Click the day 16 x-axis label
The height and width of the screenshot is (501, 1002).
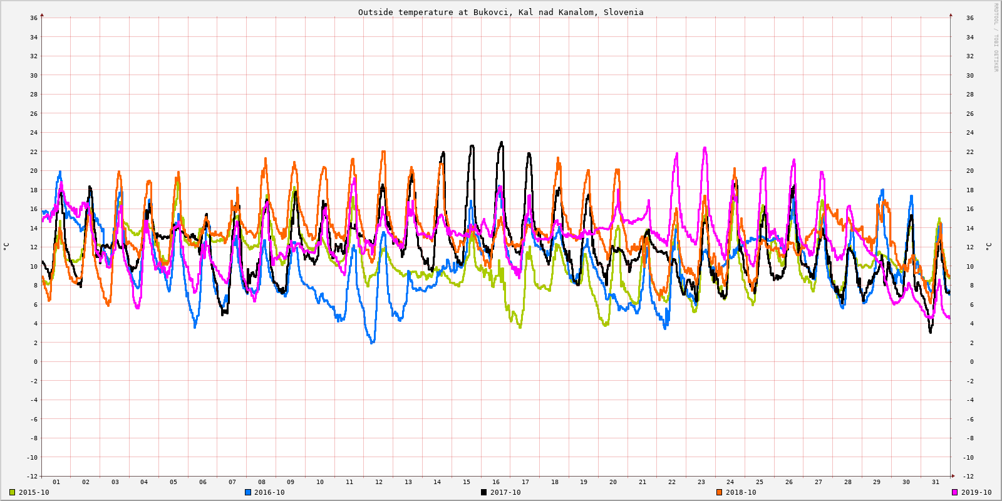(496, 482)
